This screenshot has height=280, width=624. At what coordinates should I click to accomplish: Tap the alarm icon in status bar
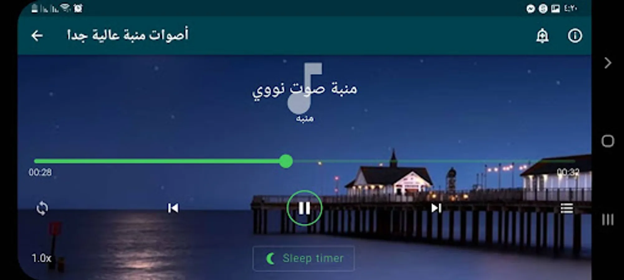78,8
